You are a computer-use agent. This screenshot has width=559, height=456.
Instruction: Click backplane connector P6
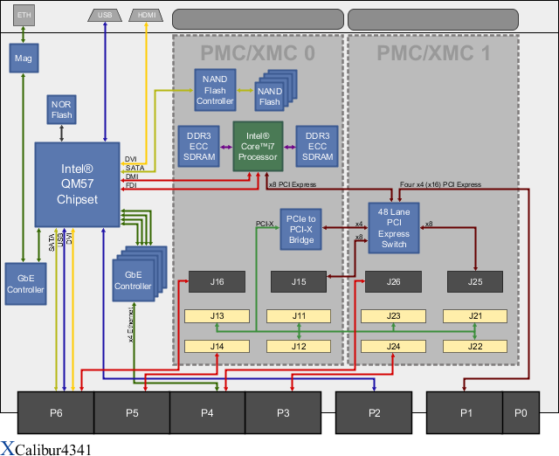[x=56, y=413]
